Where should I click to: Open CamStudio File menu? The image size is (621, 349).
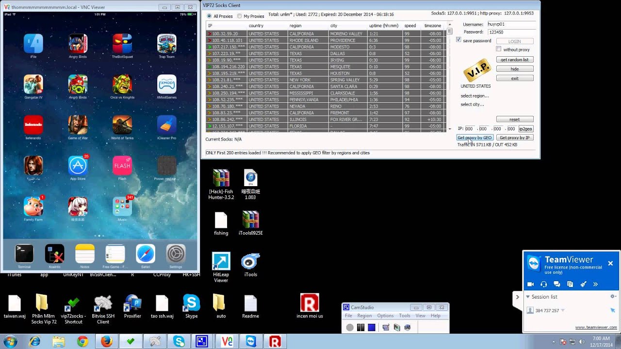tap(348, 316)
